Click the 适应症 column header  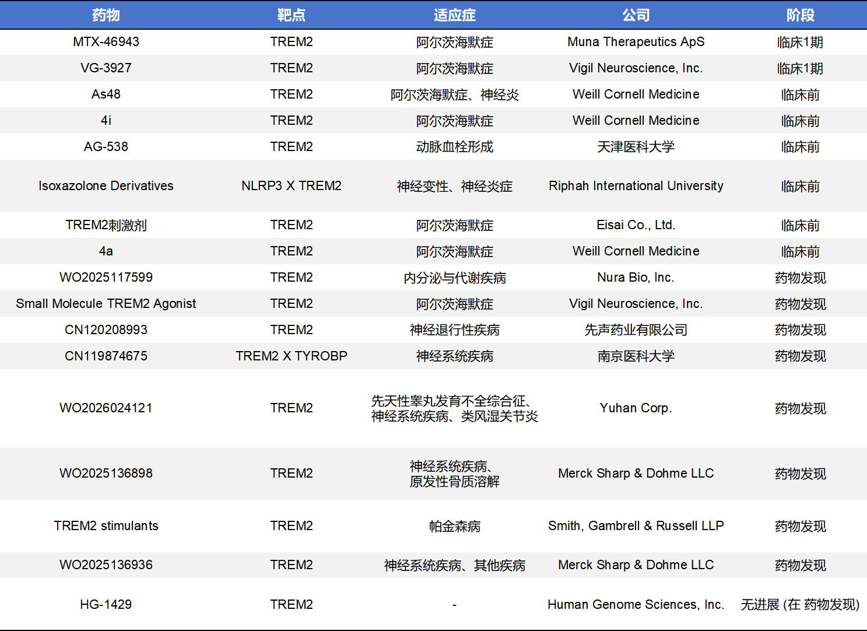[454, 15]
